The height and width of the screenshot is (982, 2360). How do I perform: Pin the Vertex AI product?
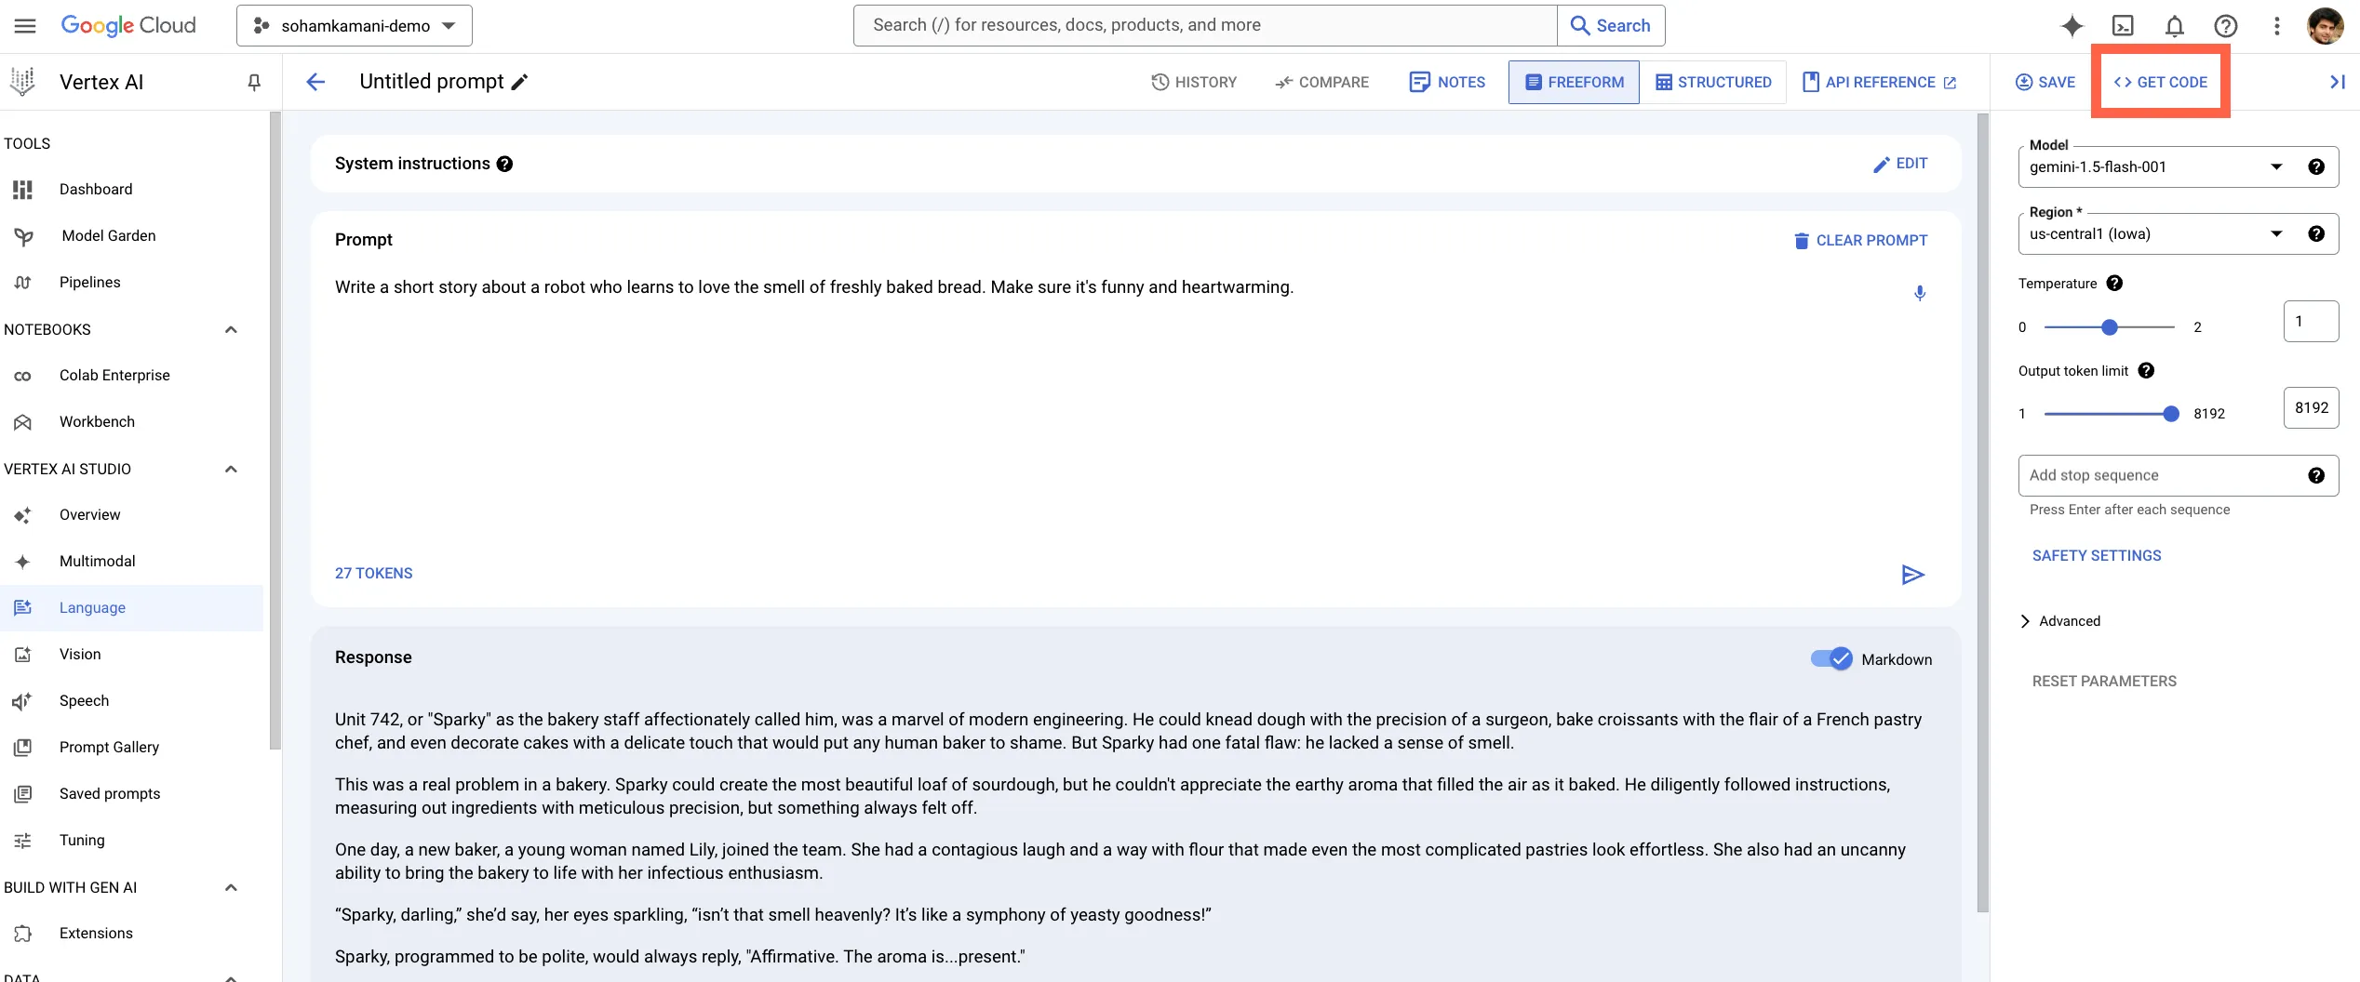pos(254,82)
